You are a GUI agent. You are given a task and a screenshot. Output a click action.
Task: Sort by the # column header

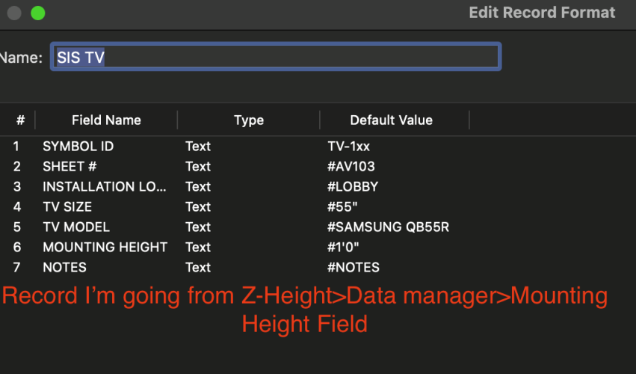20,120
